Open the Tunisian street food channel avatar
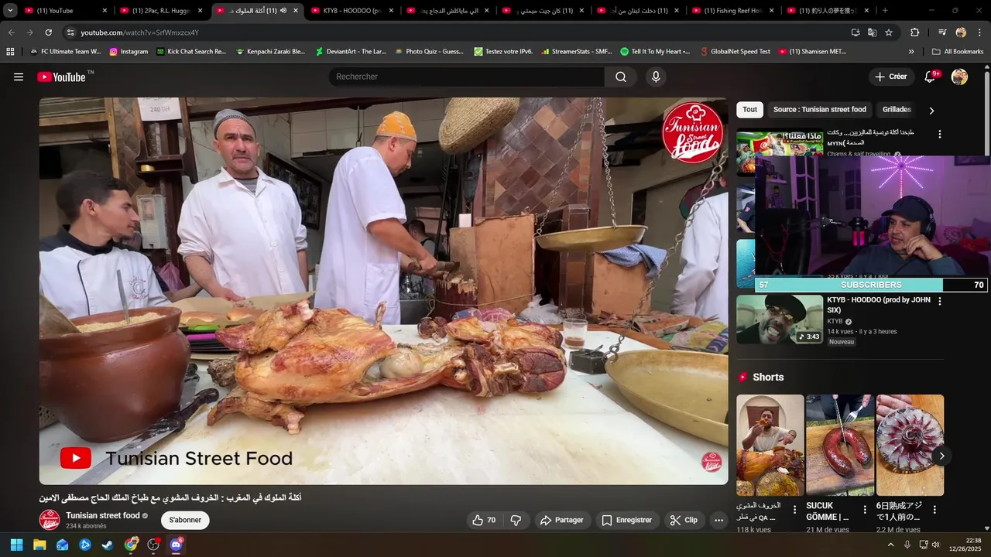Viewport: 991px width, 557px height. click(50, 520)
